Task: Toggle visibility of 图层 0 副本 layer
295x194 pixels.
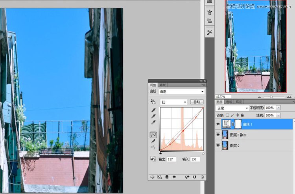Action: click(218, 135)
